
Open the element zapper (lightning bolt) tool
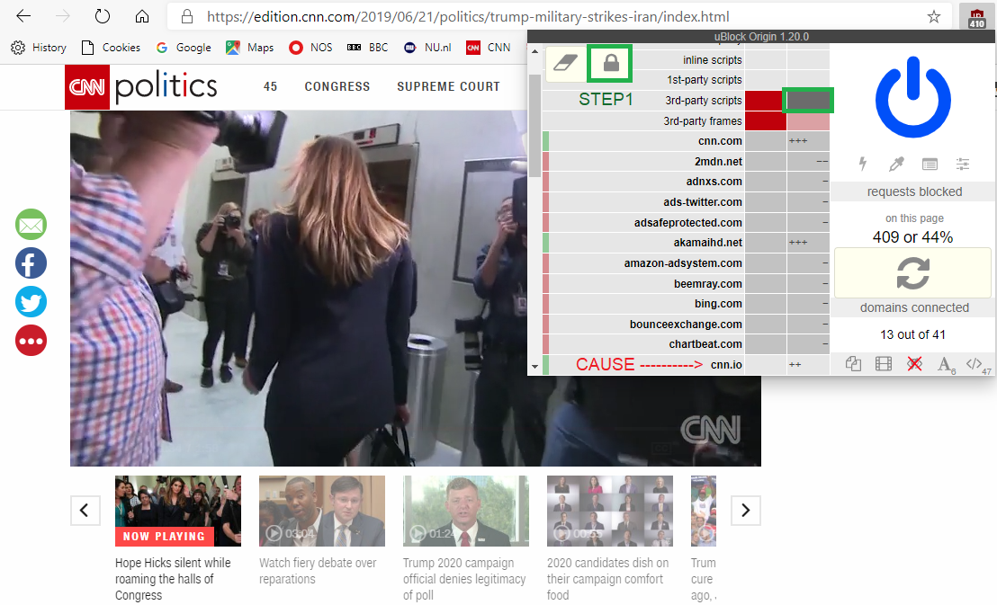coord(863,164)
